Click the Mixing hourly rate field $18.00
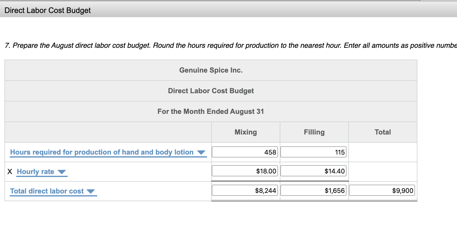457x251 pixels. 245,171
